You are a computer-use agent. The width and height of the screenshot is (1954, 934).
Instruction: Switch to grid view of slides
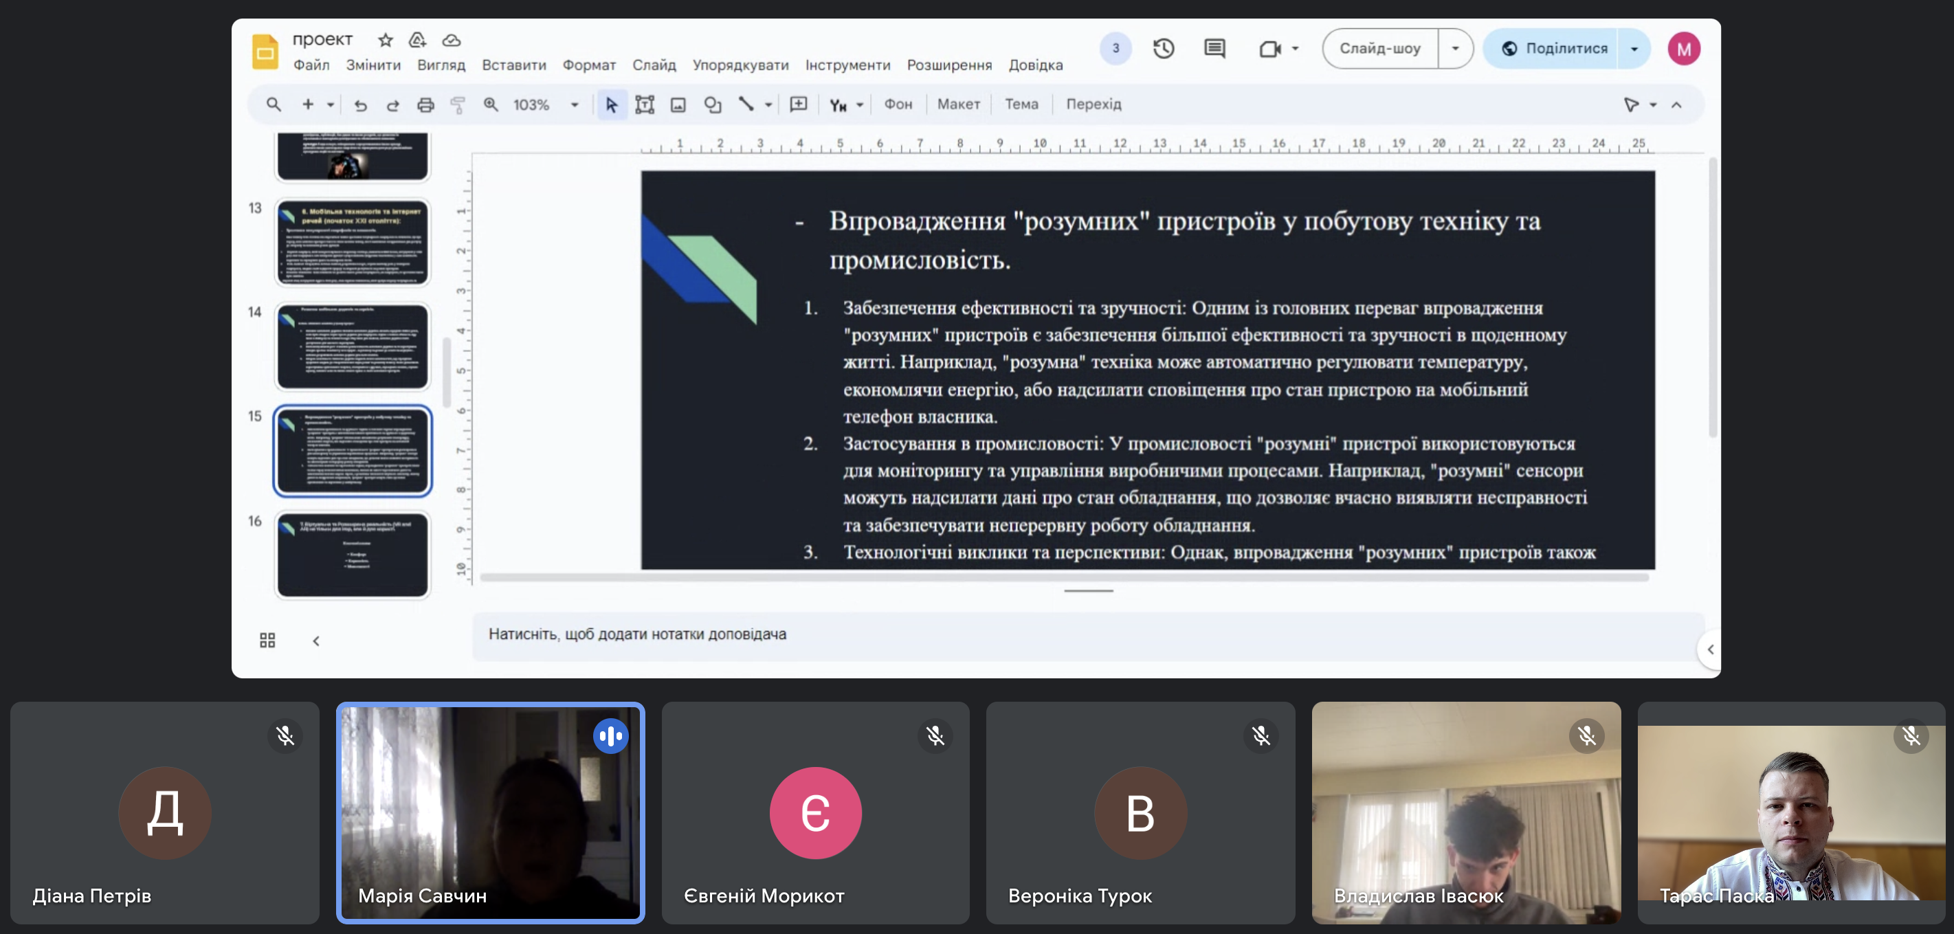[267, 641]
